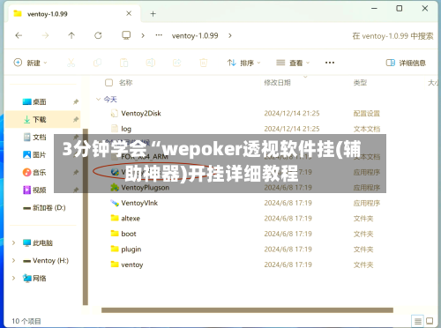Viewport: 441px width, 328px height.
Task: Unpin 桌面 using its pin icon
Action: point(76,101)
